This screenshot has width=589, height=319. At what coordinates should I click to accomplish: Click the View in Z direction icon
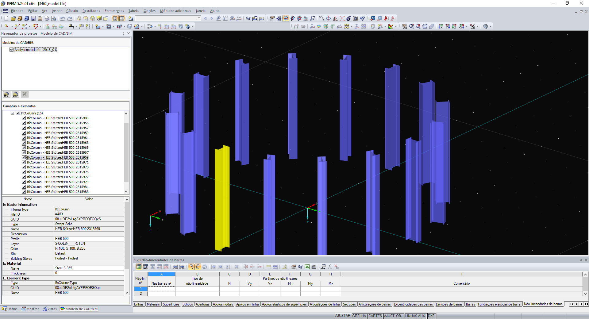pyautogui.click(x=454, y=26)
